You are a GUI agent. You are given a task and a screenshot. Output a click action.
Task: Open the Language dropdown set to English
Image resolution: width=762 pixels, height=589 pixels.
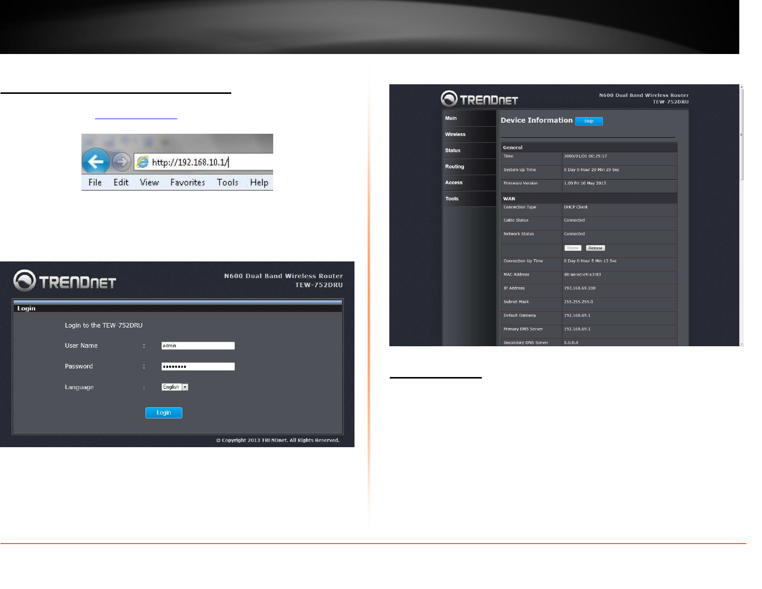(x=175, y=387)
